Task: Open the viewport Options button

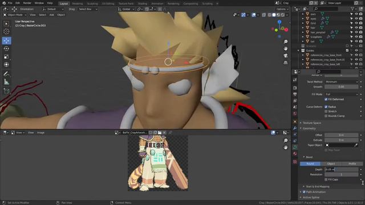Action: 282,9
